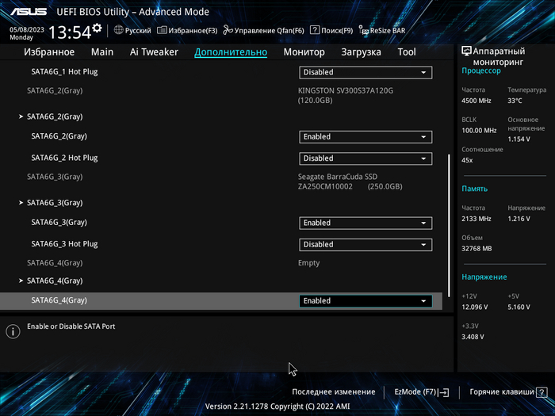Screen dimensions: 555x416
Task: Open SATA6G_1 Hot Plug dropdown
Action: tap(366, 72)
